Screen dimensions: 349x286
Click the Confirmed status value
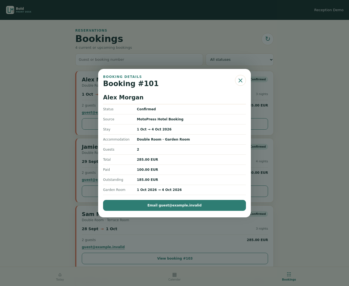(x=146, y=109)
